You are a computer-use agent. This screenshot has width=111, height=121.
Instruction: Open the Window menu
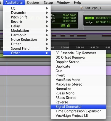pos(63,2)
